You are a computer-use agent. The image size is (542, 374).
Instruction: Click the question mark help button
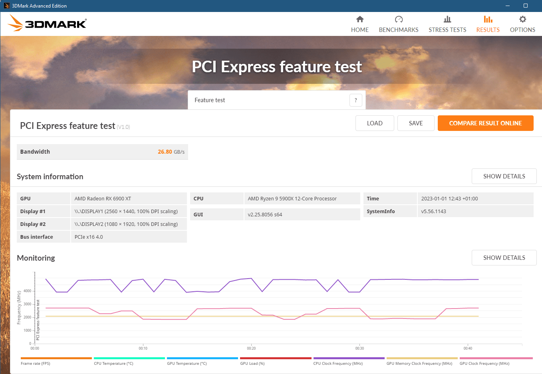[355, 100]
